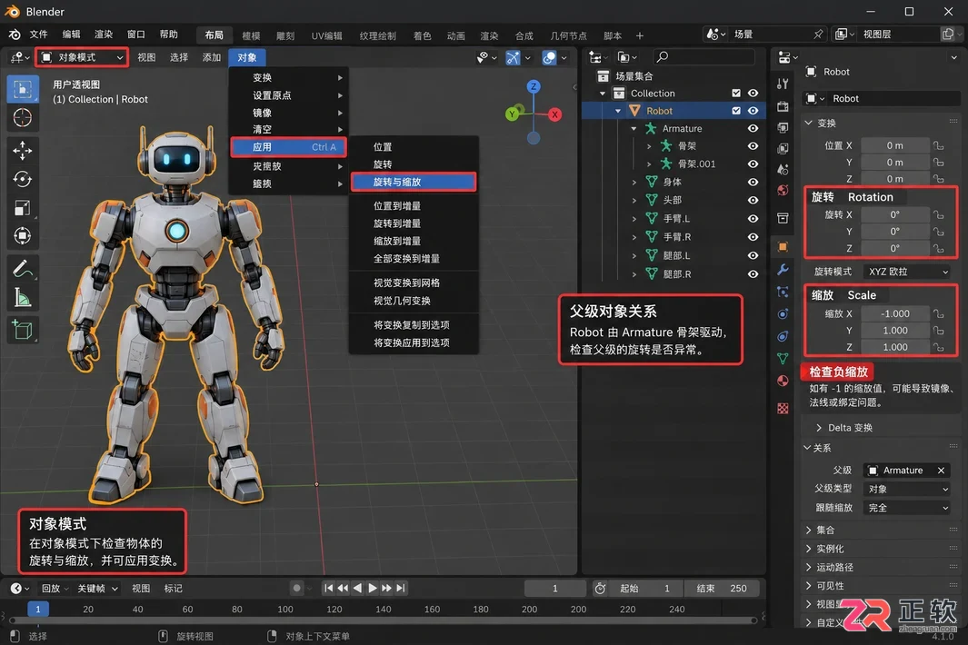Open the Material properties tab

coord(783,381)
